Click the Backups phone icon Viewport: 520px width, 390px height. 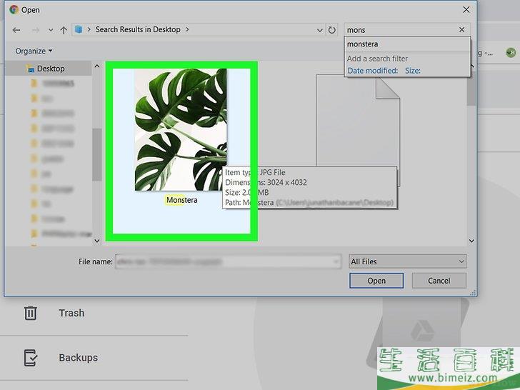click(x=31, y=358)
